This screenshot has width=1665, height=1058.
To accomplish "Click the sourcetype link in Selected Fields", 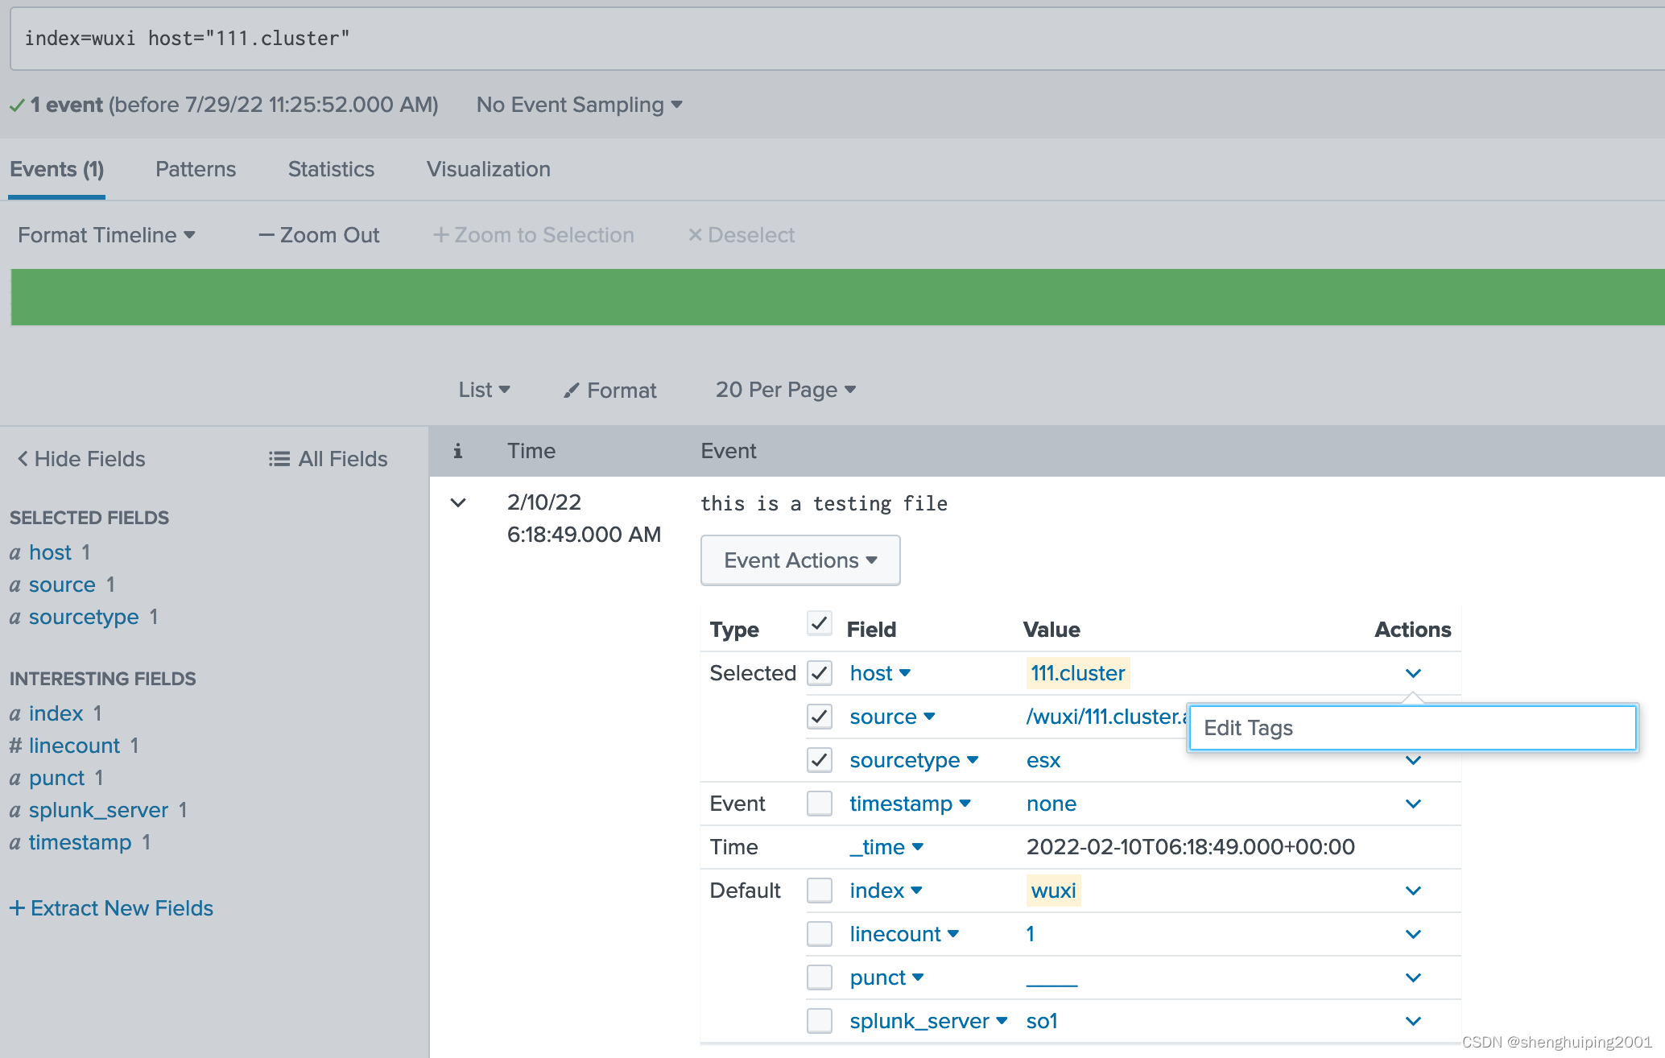I will click(84, 617).
